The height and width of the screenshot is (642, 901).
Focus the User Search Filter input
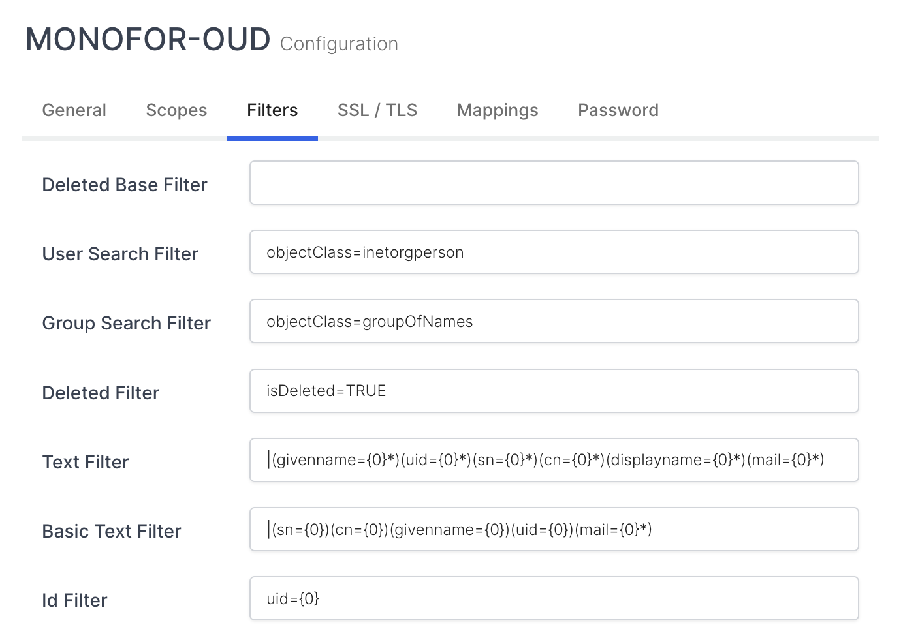click(554, 252)
